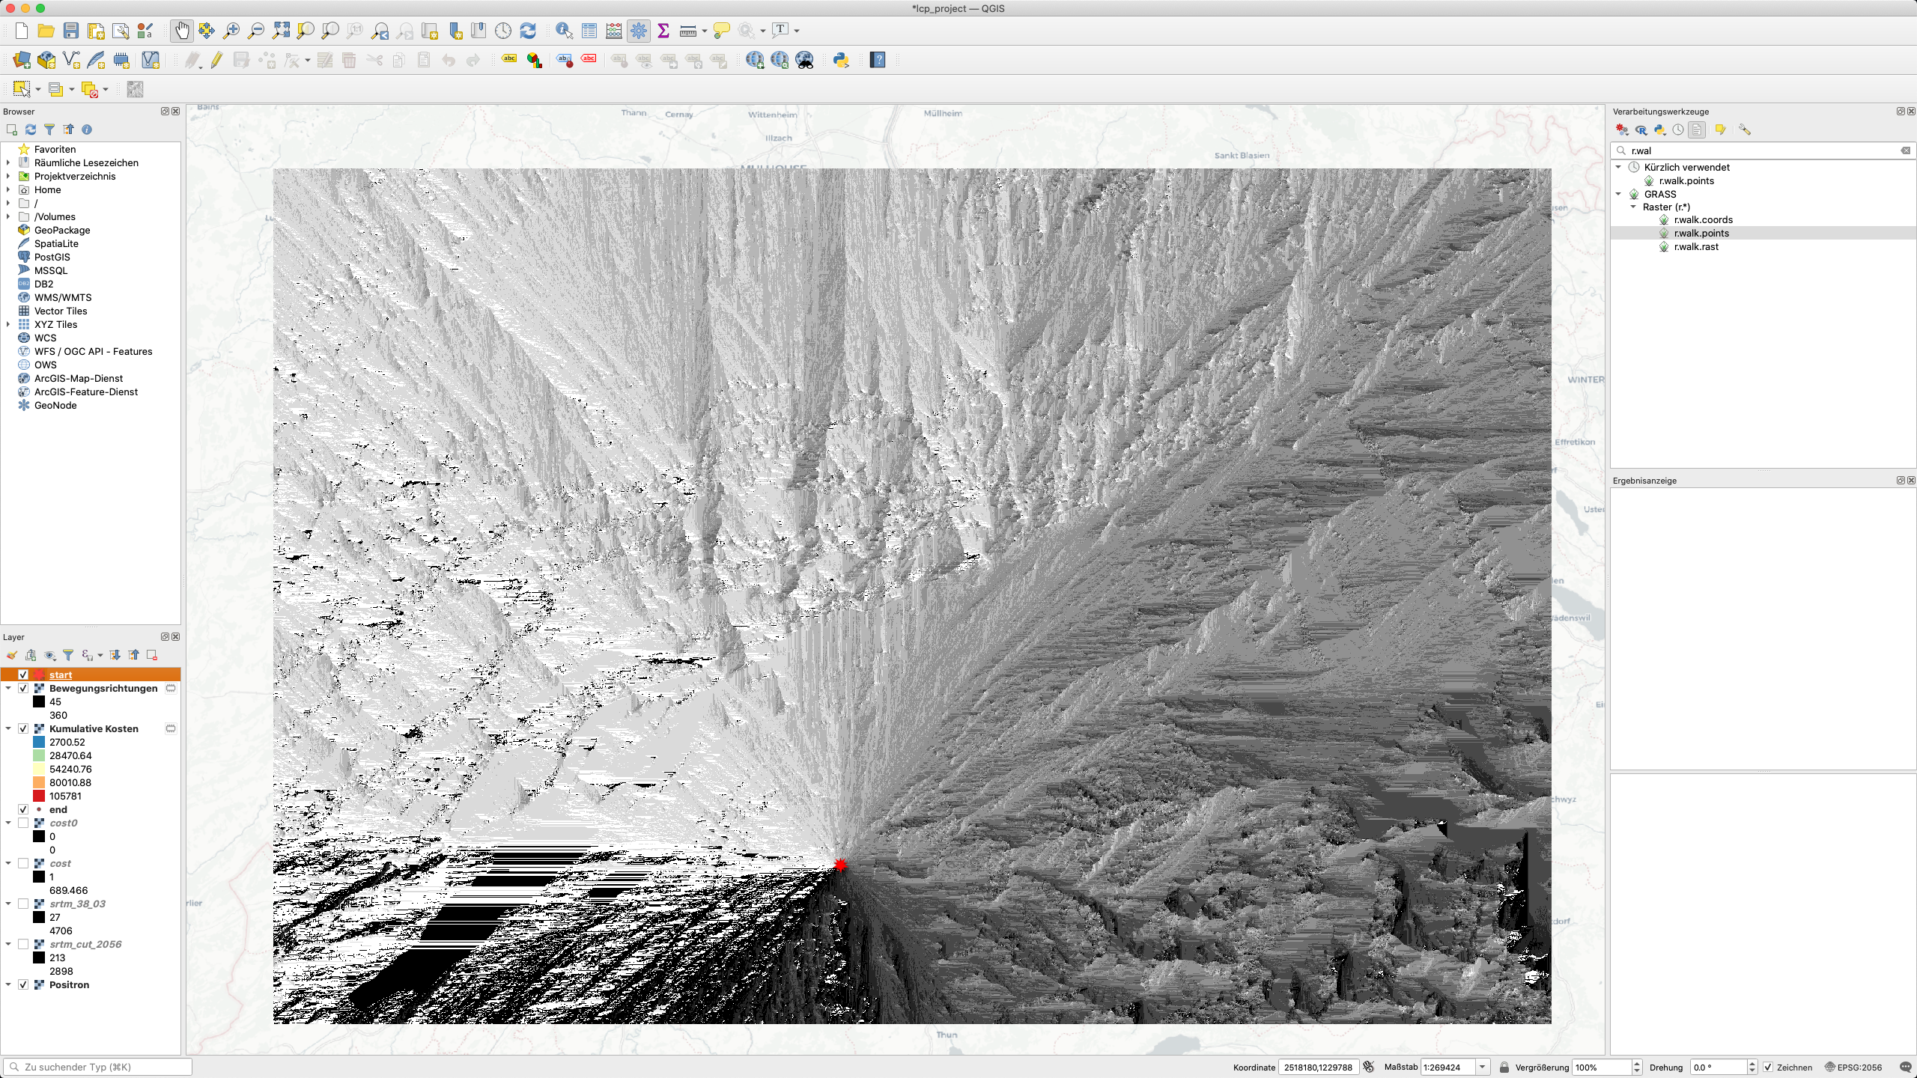Screen dimensions: 1917x1078
Task: Select GeoPackage in the Browser tree
Action: [x=62, y=230]
